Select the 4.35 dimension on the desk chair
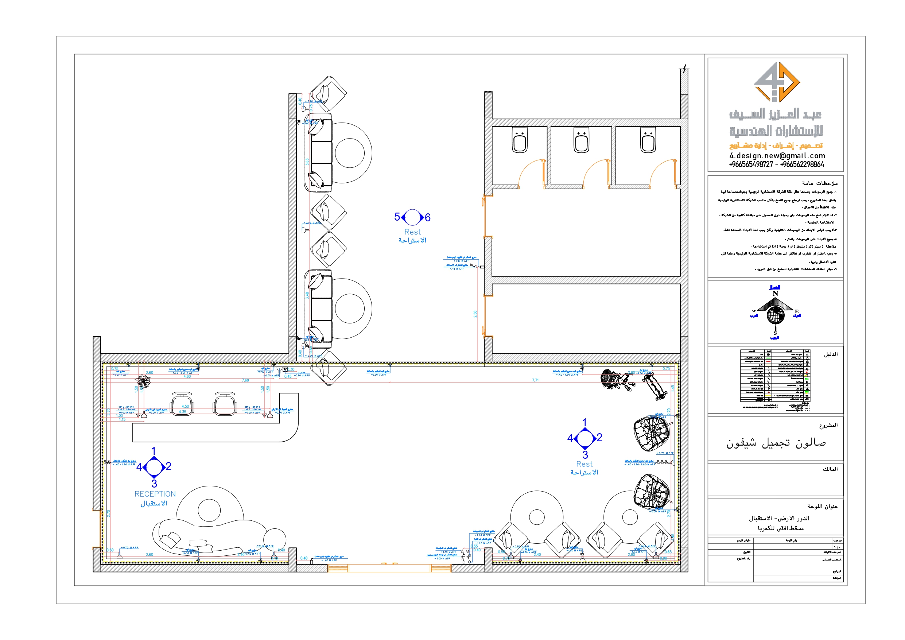The height and width of the screenshot is (640, 905). (183, 412)
